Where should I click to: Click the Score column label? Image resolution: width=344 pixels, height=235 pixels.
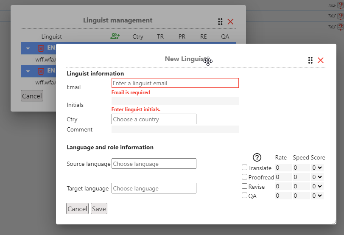pos(318,157)
